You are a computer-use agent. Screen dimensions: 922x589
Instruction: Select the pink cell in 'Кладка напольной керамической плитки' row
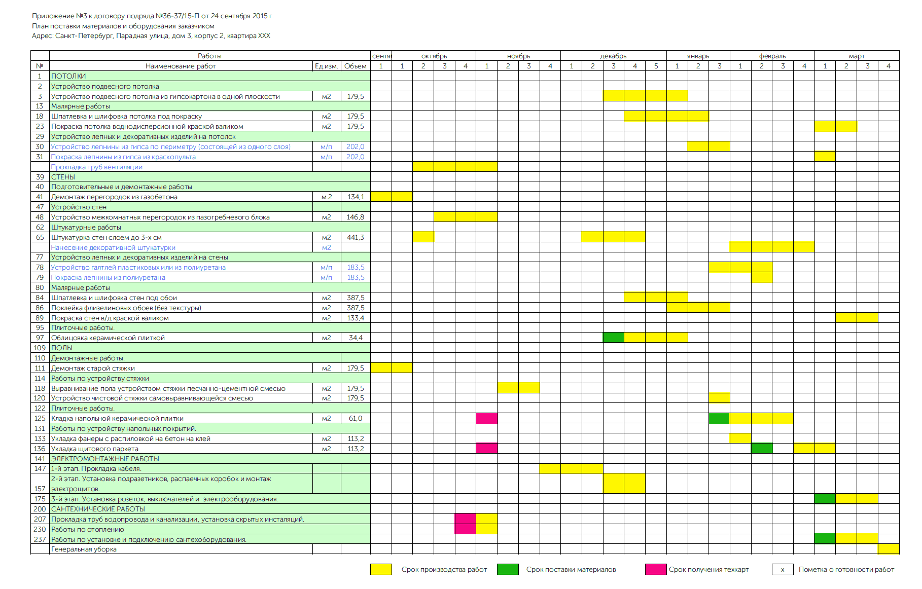point(487,418)
